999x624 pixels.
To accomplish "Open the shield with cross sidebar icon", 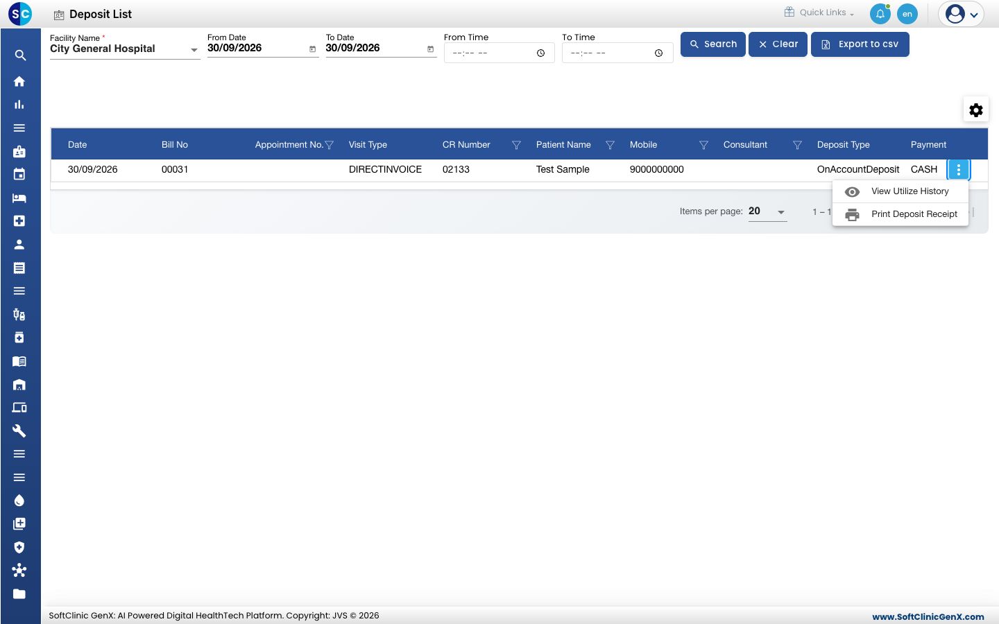I will pyautogui.click(x=19, y=548).
